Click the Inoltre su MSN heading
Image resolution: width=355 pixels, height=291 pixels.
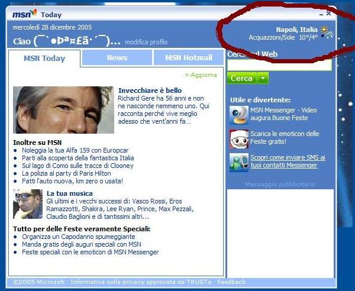37,143
